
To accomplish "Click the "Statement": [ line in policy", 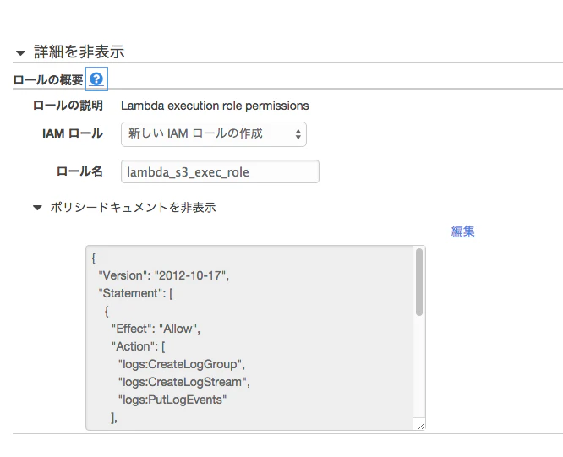I will pos(136,293).
